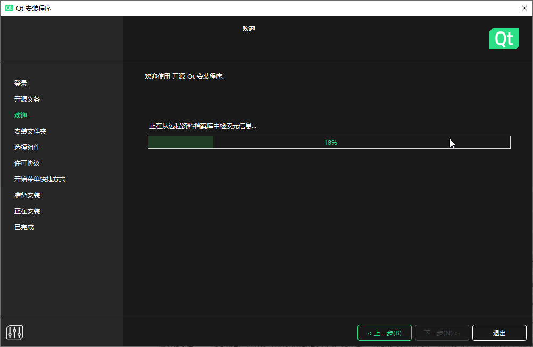Select 已完成 step in sidebar
The height and width of the screenshot is (347, 533).
pyautogui.click(x=24, y=227)
